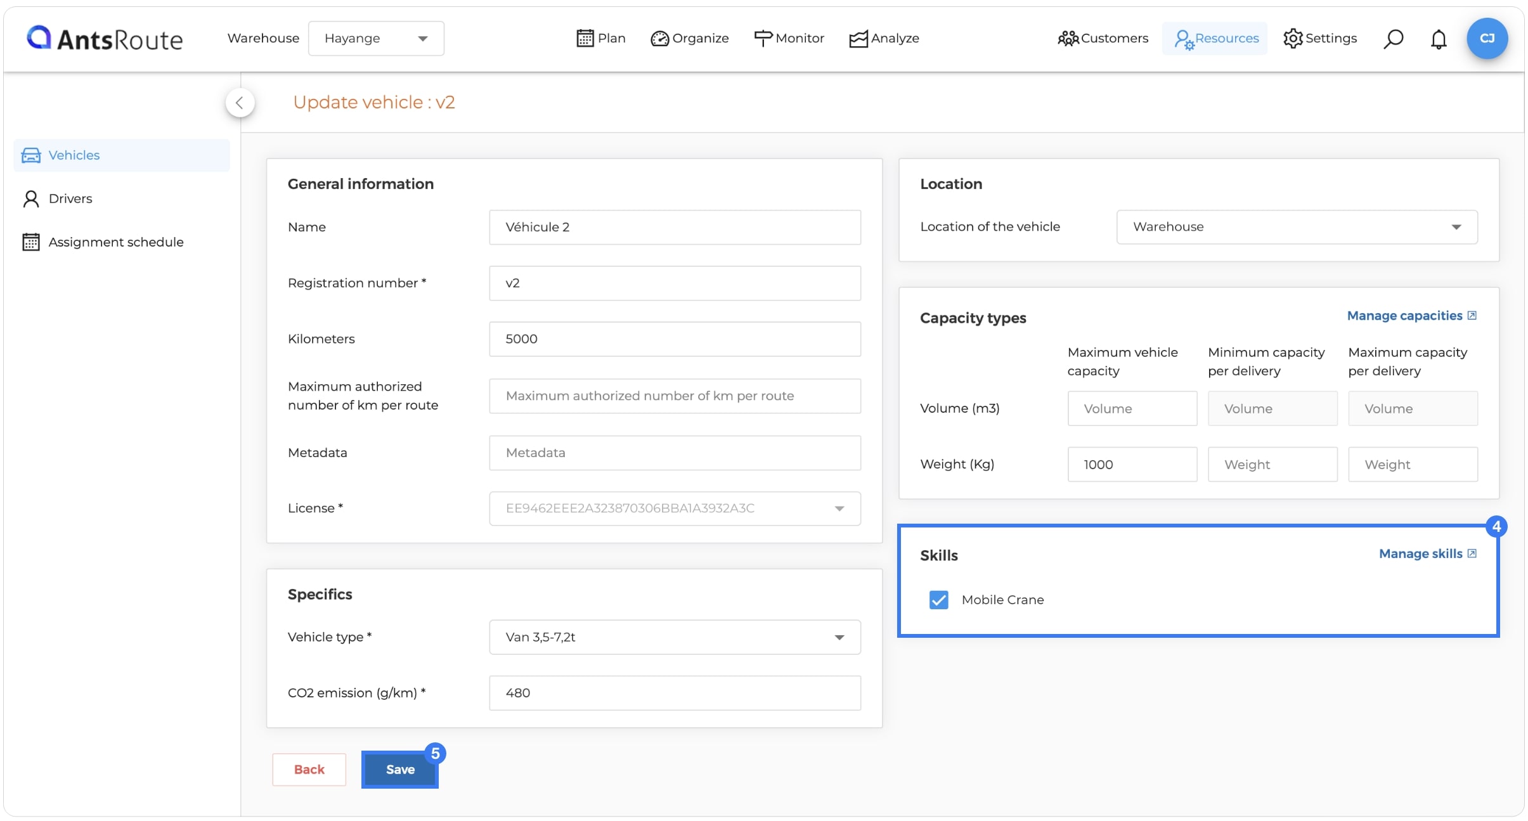Open the Warehouse Hayange dropdown
Screen dimensions: 1528x821
pyautogui.click(x=376, y=39)
